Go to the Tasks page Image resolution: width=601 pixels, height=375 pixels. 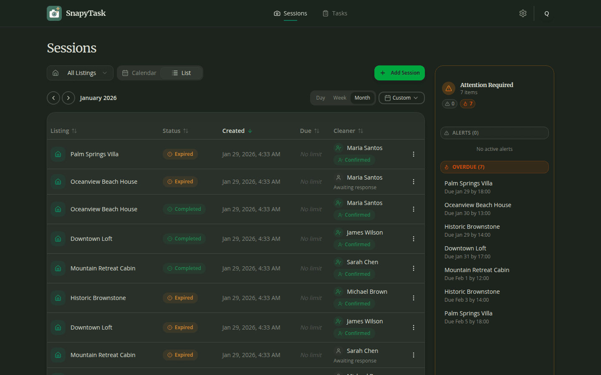[x=335, y=13]
